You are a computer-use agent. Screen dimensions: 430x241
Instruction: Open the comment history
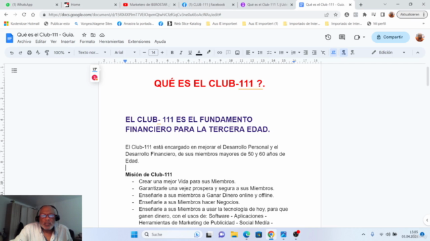click(x=342, y=37)
